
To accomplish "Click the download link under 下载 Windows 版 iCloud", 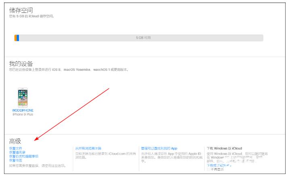I will (x=219, y=166).
